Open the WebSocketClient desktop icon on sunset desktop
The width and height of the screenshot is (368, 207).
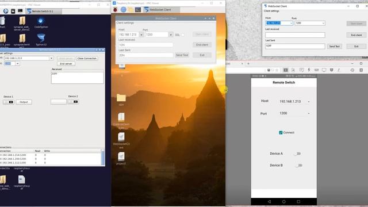tap(121, 140)
